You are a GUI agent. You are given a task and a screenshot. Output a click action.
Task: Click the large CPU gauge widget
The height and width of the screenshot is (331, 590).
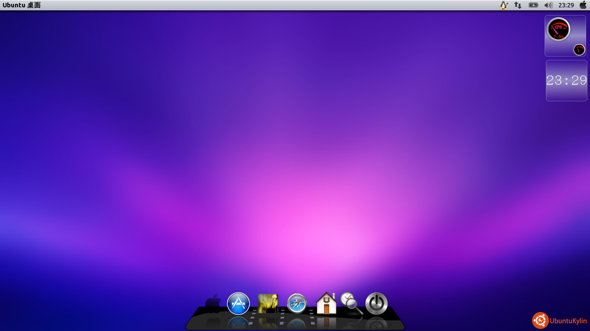tap(558, 29)
